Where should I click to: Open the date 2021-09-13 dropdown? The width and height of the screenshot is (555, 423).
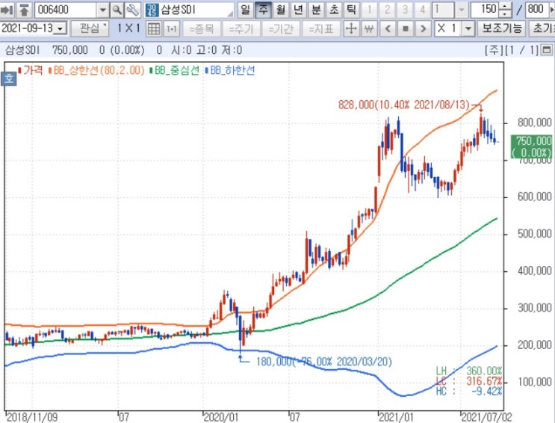coord(61,28)
